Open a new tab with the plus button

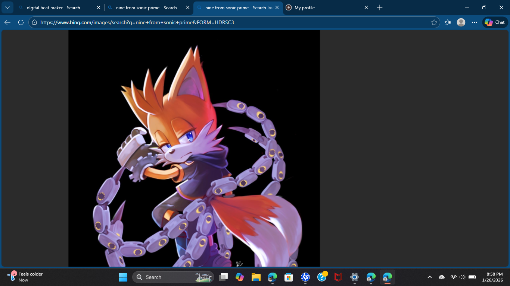click(x=380, y=7)
